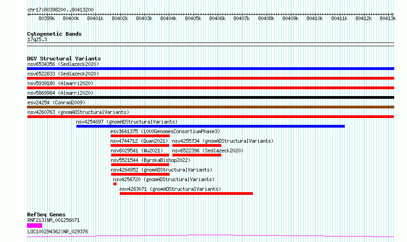The height and width of the screenshot is (242, 407).
Task: Open nsv4264952 (gnomADStructuralVariants) label
Action: [x=161, y=170]
